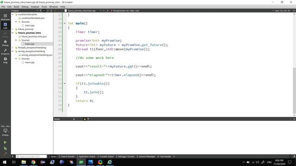Click the editor vertical scrollbar
The height and width of the screenshot is (166, 296).
click(294, 90)
